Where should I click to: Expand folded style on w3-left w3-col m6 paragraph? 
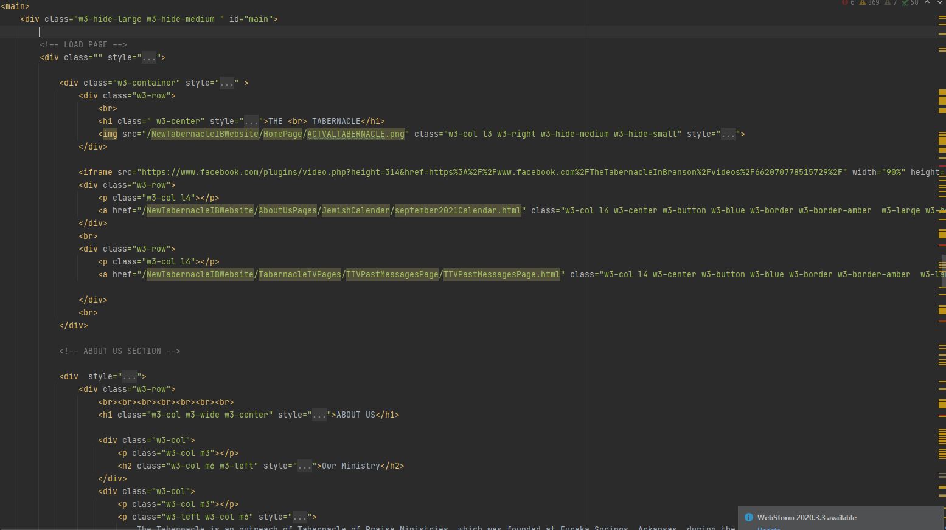(x=300, y=517)
